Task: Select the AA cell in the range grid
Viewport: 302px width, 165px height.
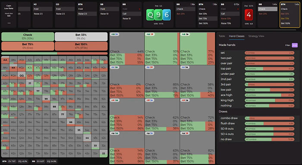Action: click(5, 60)
